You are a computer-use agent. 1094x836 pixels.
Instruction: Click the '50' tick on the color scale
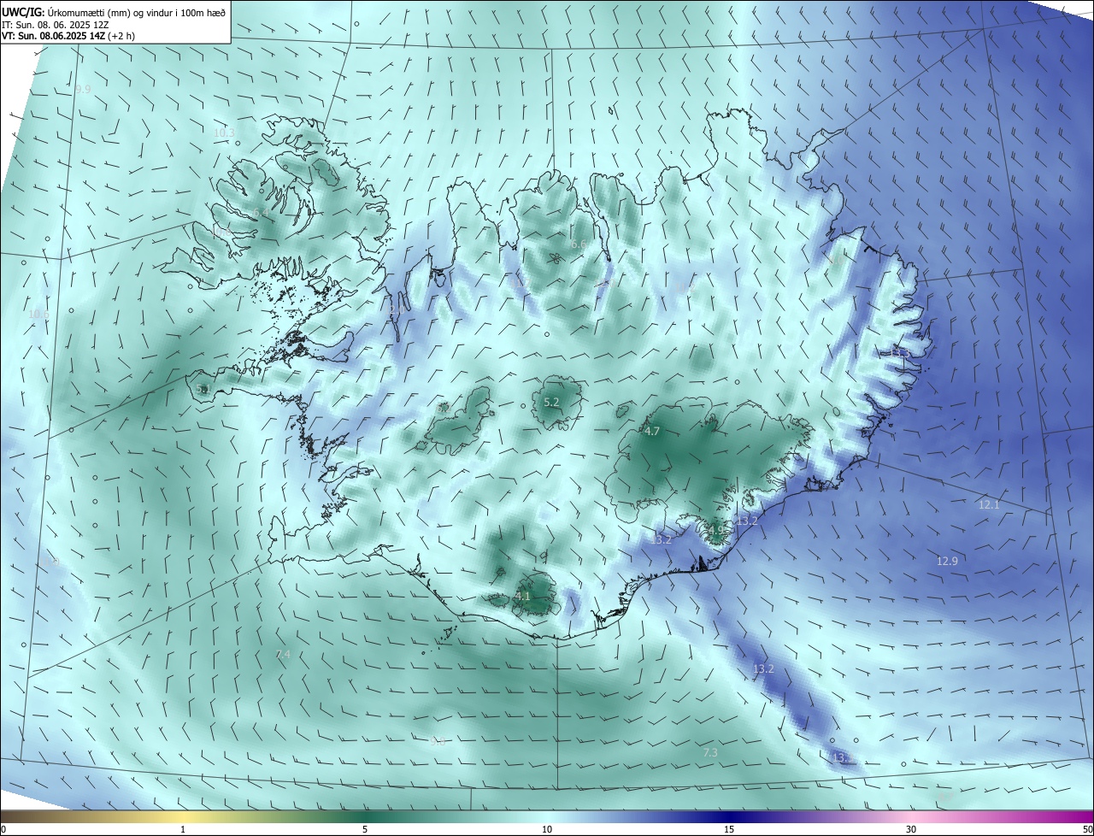pos(1087,829)
